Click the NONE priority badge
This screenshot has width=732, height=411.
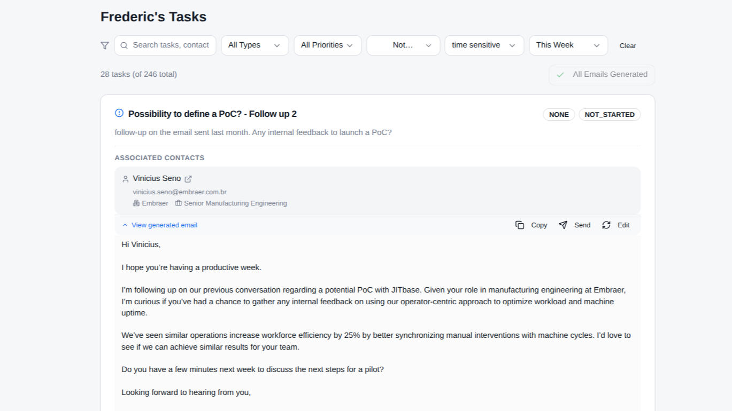tap(559, 115)
